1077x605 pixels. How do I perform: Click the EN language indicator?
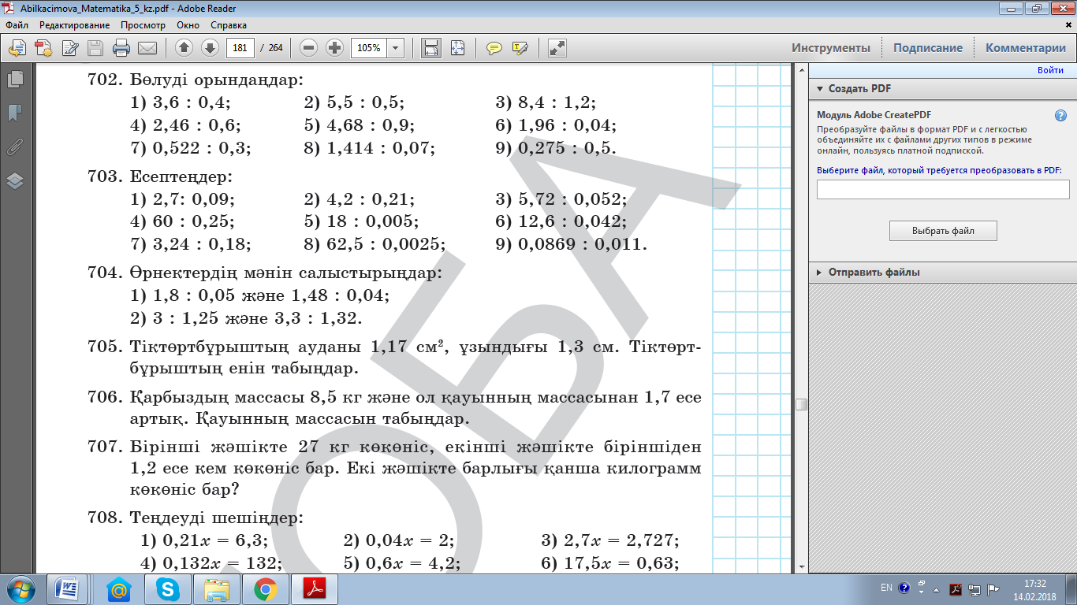pyautogui.click(x=886, y=588)
